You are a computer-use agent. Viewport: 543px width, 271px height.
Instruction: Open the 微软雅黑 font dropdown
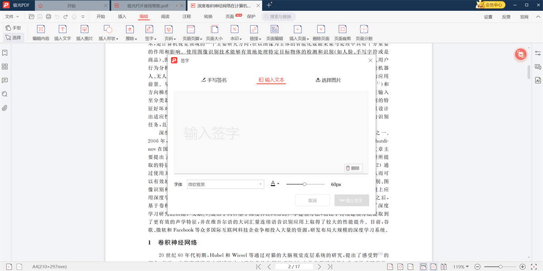[x=225, y=184]
